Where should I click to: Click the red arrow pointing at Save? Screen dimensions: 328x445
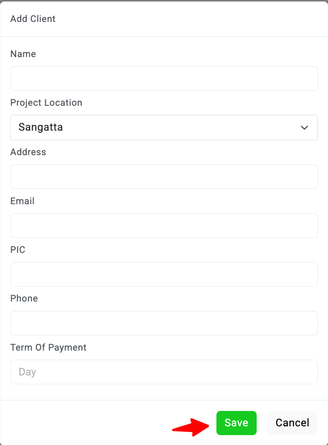(190, 427)
